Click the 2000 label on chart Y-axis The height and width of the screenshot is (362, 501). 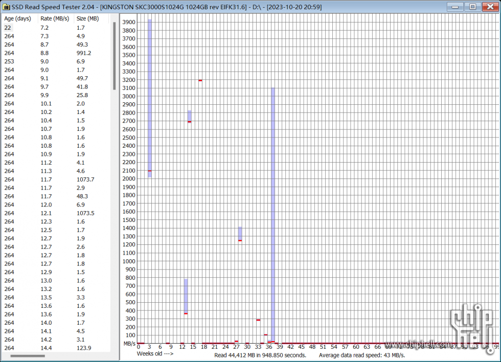(129, 178)
